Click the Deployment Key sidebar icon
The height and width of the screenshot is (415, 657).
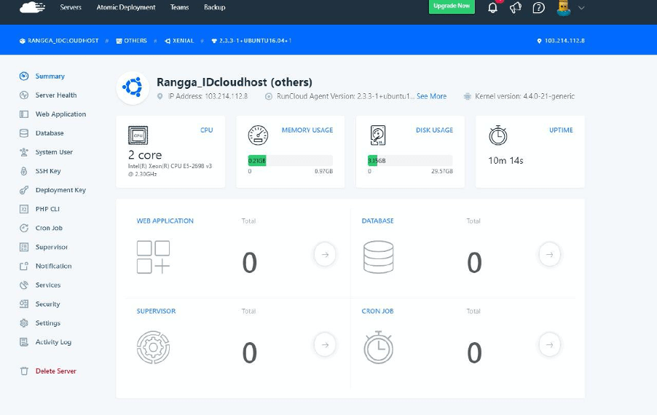(x=24, y=190)
